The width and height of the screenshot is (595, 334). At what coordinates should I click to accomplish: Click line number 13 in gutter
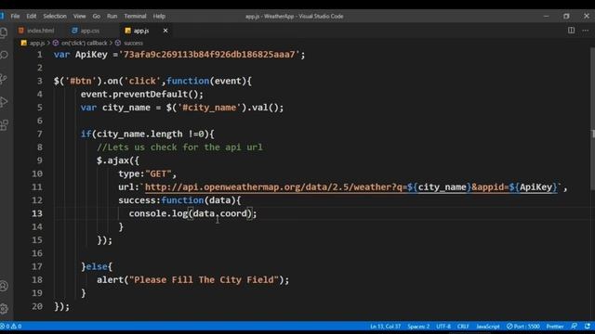(x=37, y=213)
